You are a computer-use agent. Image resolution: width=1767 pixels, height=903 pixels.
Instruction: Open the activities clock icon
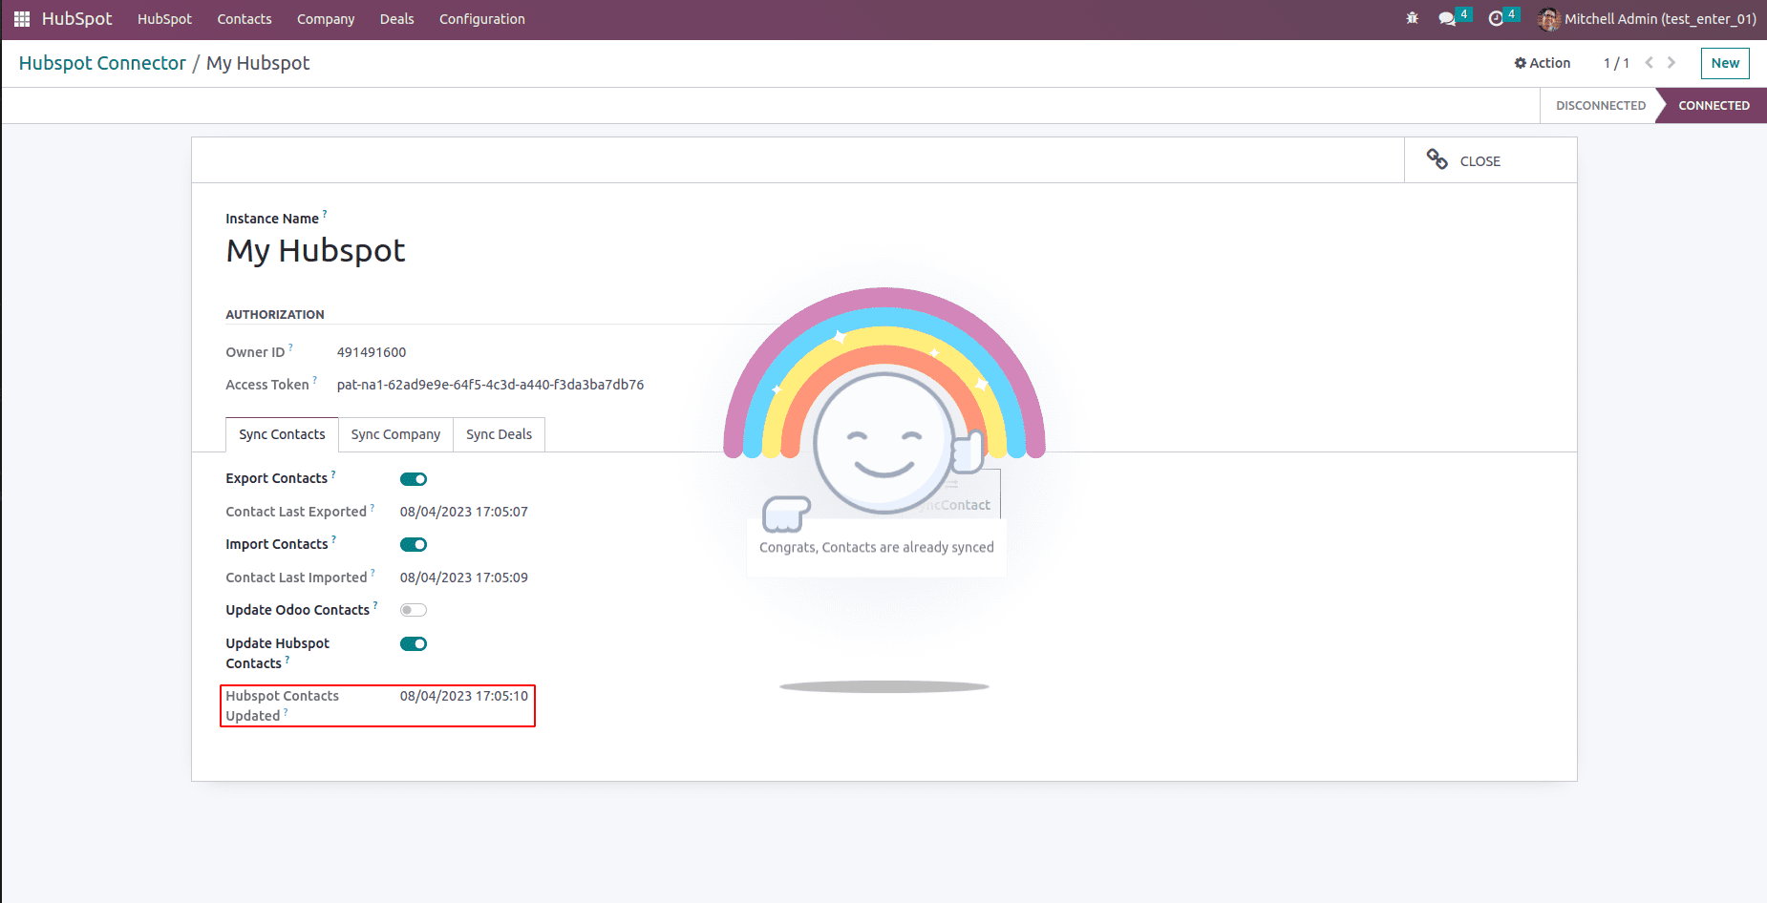[1496, 19]
